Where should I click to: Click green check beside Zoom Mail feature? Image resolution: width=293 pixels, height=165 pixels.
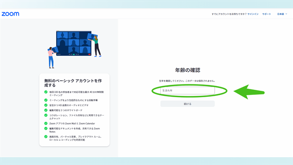(46, 123)
